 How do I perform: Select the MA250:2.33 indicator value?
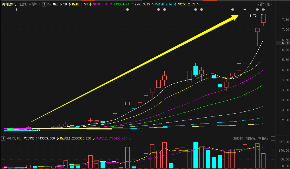click(x=186, y=4)
